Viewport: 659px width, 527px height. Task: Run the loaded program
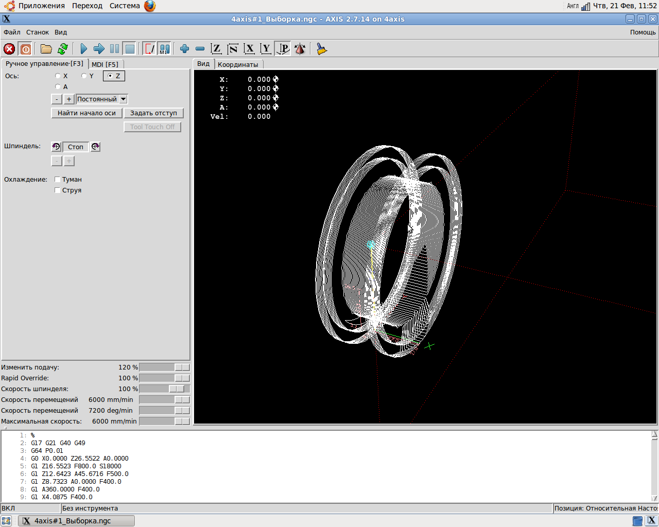pyautogui.click(x=83, y=49)
